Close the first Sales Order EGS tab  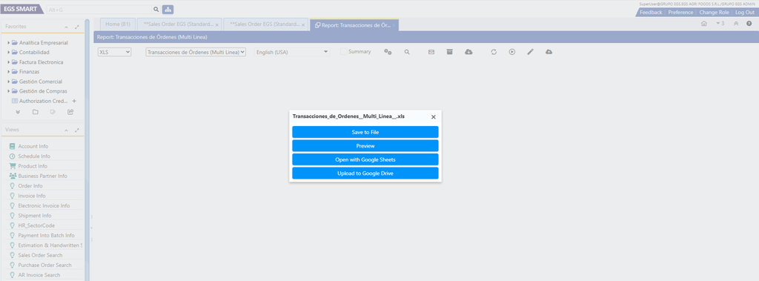pyautogui.click(x=217, y=24)
